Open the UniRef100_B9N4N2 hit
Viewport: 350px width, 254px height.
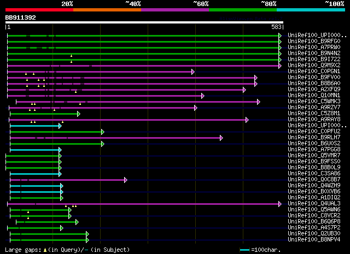314,54
